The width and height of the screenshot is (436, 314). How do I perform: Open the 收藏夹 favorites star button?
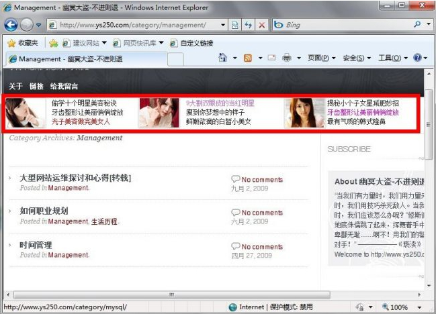click(22, 43)
